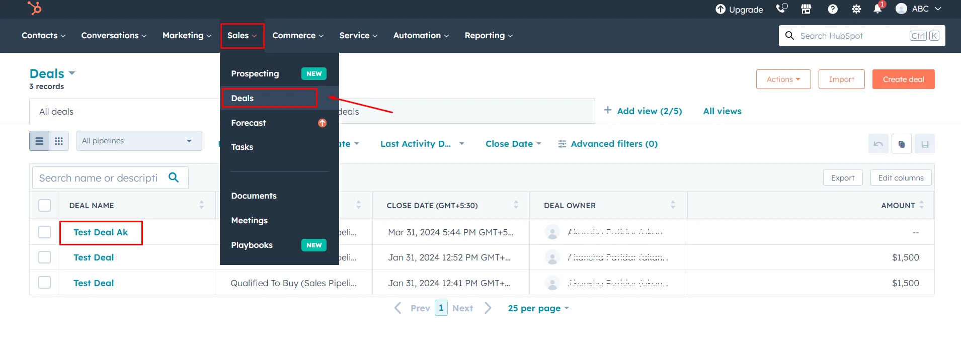Sort by Deal Owner column arrows

(673, 205)
